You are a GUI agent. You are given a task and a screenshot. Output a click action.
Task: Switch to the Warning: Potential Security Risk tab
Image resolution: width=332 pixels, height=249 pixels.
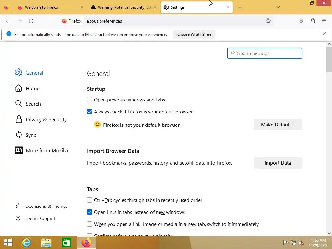124,7
